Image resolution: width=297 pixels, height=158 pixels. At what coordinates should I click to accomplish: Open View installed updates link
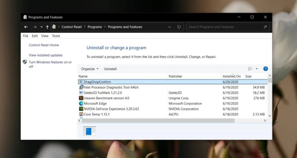tap(46, 55)
